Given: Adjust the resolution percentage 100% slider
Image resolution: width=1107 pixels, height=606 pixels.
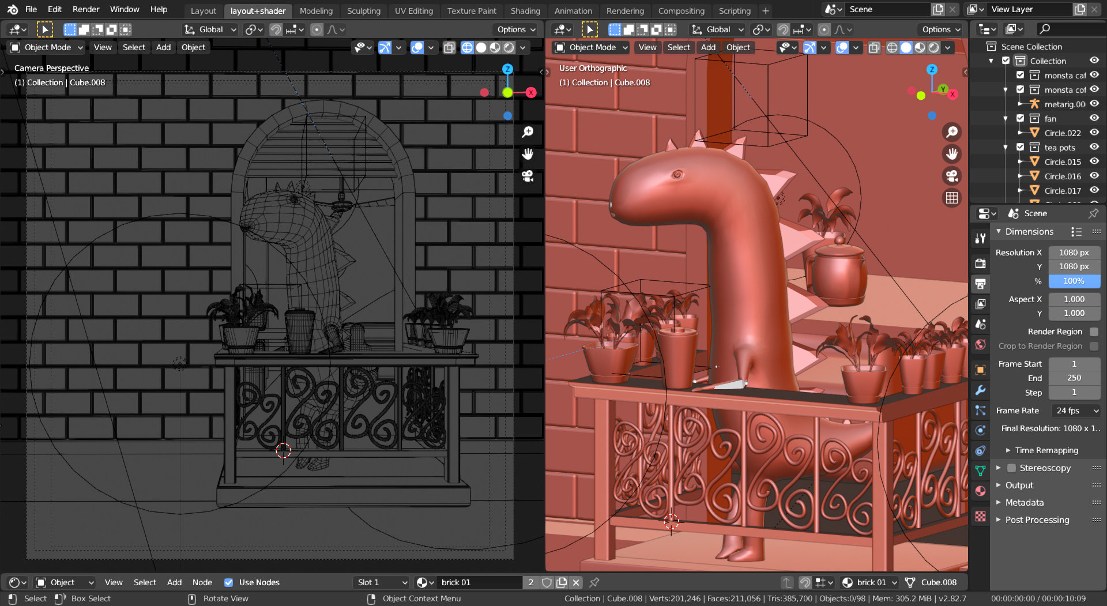Looking at the screenshot, I should point(1074,281).
